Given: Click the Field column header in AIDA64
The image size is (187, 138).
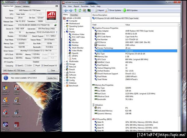Looking at the screenshot, I should pyautogui.click(x=108, y=25).
